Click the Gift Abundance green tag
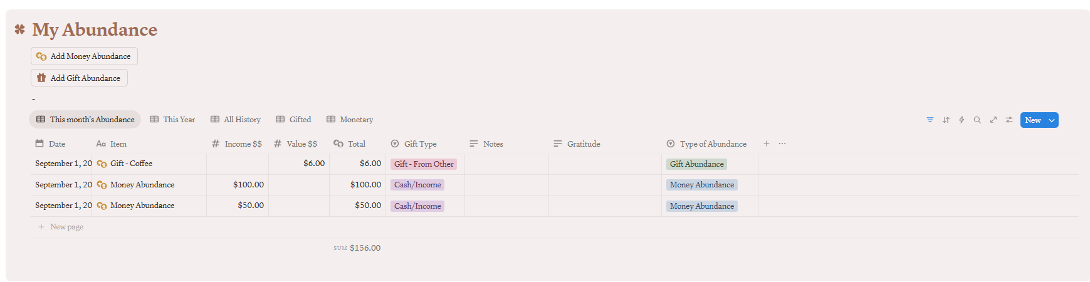 (696, 164)
